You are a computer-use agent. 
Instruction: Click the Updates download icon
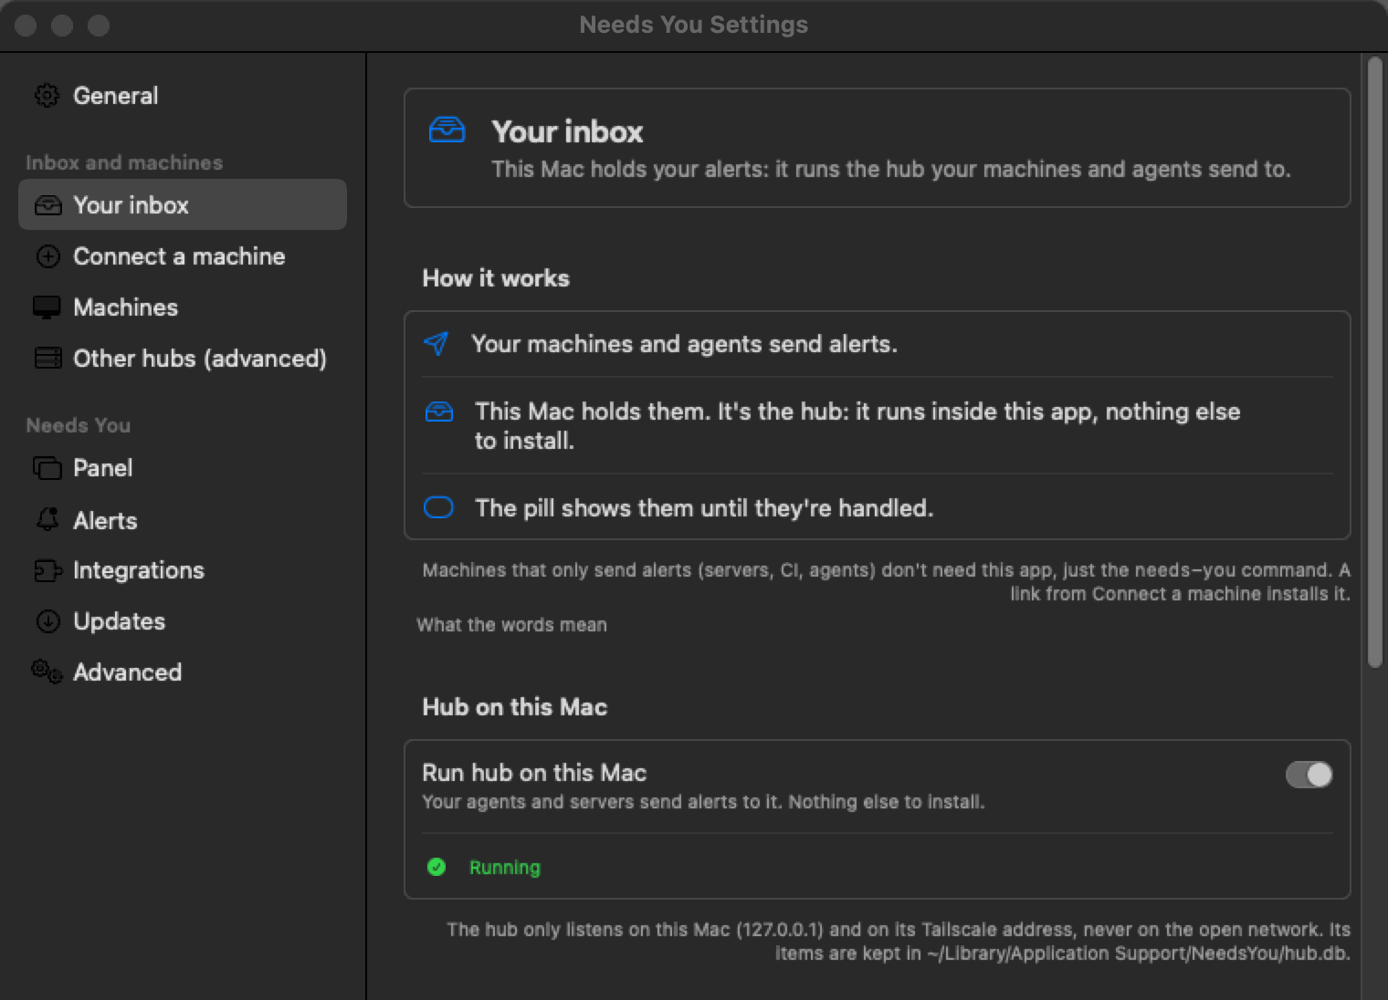(47, 621)
